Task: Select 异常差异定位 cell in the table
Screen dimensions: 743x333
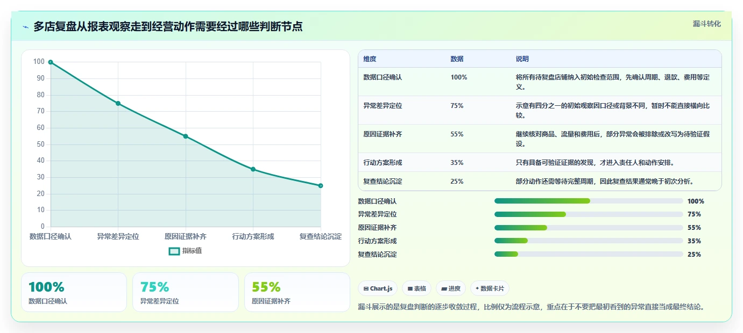Action: 383,106
